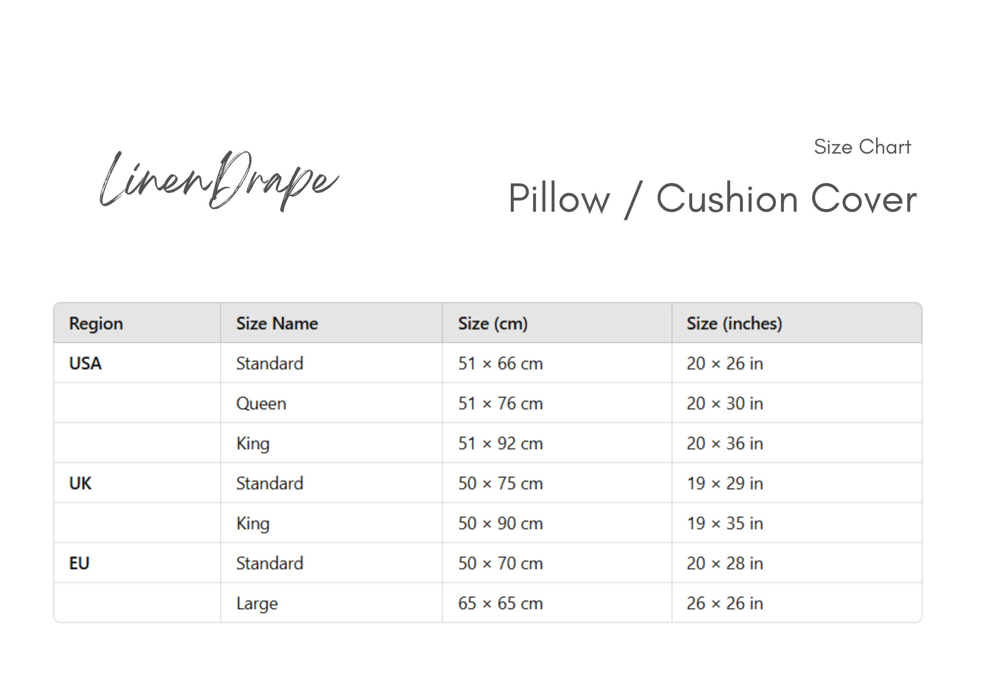981x693 pixels.
Task: Click the Size (cm) column header
Action: 557,323
